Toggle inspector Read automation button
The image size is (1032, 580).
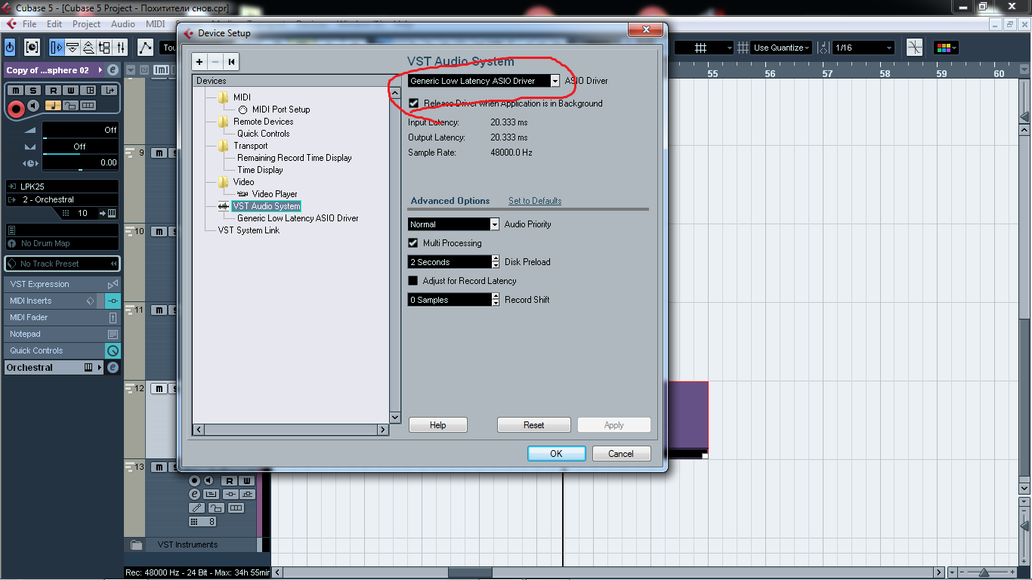(x=53, y=91)
